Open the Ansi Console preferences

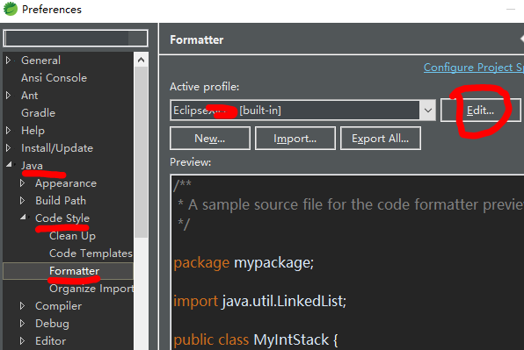[x=54, y=78]
